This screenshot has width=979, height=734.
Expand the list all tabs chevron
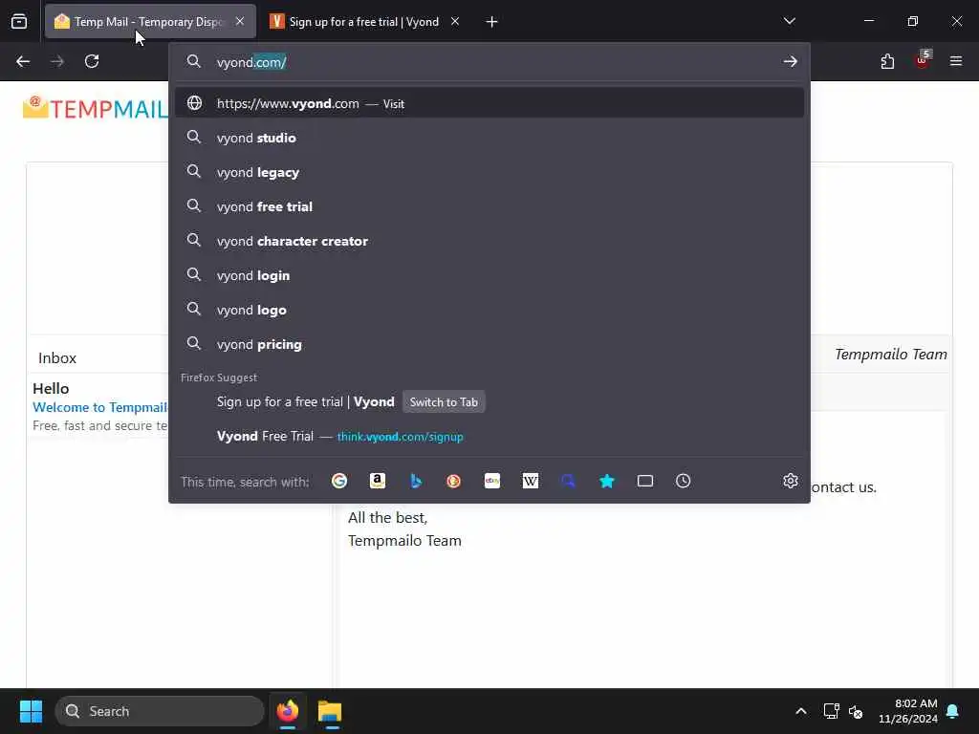[789, 21]
